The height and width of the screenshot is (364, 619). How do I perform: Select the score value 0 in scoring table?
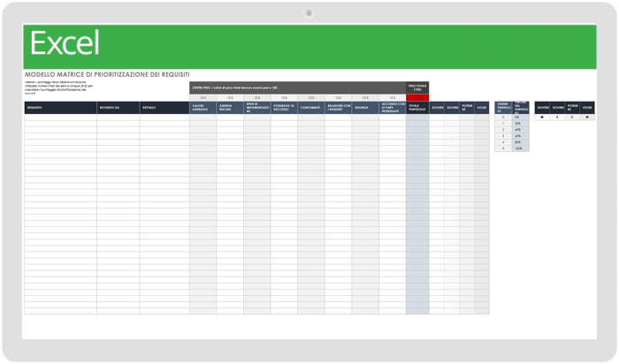coord(503,118)
